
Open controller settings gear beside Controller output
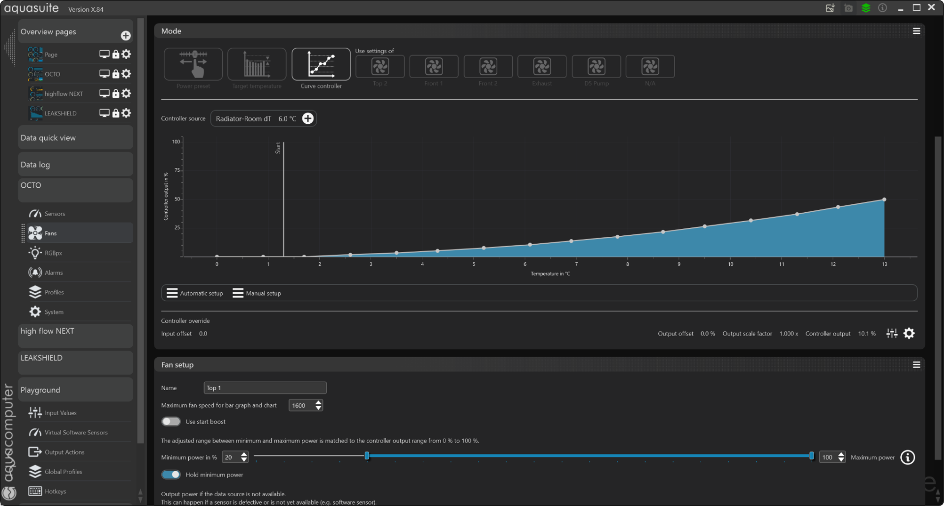[909, 334]
